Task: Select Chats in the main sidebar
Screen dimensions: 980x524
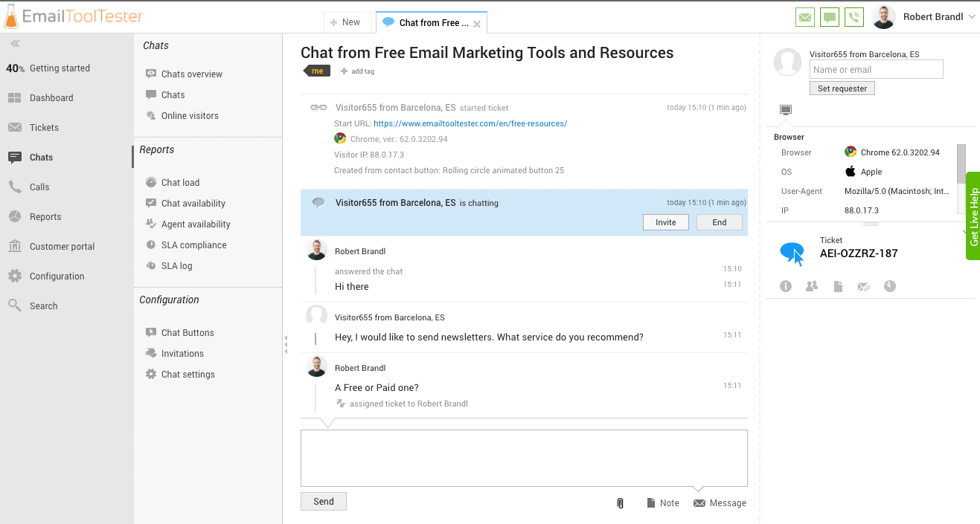Action: 41,158
